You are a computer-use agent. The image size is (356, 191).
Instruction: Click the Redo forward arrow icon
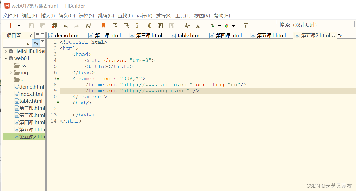click(x=77, y=26)
